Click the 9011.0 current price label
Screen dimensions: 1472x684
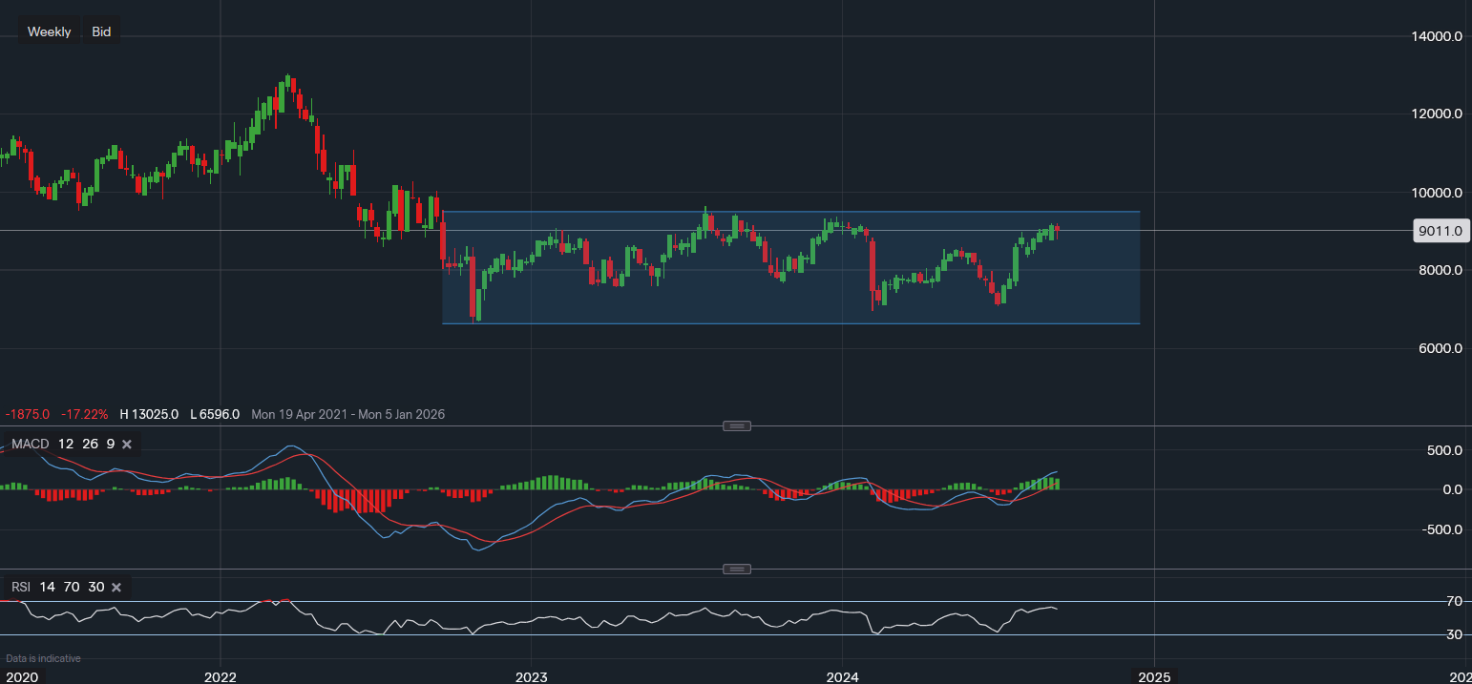1440,231
